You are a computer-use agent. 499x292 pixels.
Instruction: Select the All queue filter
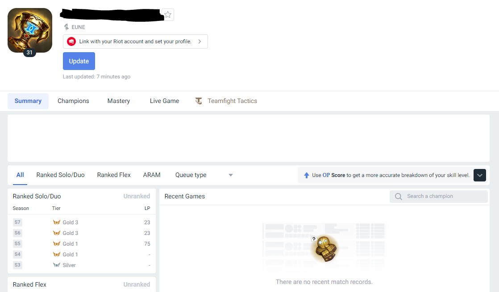[x=20, y=175]
